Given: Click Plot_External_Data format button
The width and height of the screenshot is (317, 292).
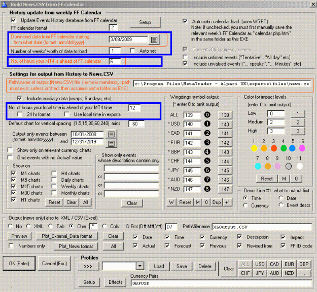Looking at the screenshot, I should click(x=67, y=236).
